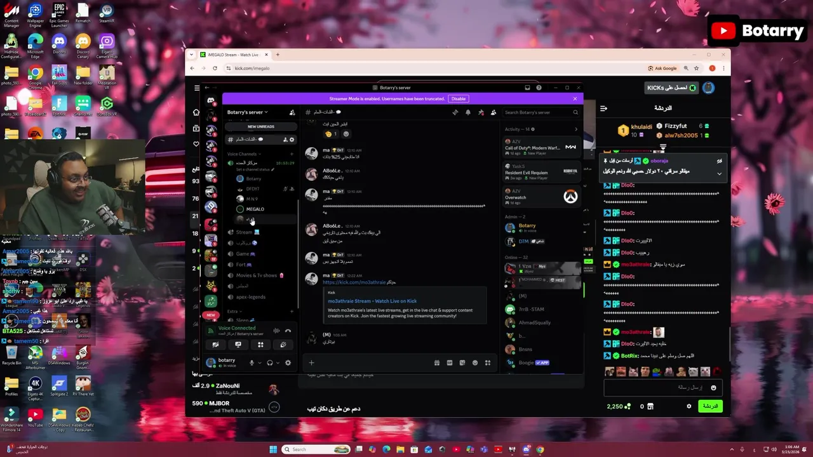The width and height of the screenshot is (813, 457).
Task: Join the apex-legends voice channel
Action: [x=261, y=297]
